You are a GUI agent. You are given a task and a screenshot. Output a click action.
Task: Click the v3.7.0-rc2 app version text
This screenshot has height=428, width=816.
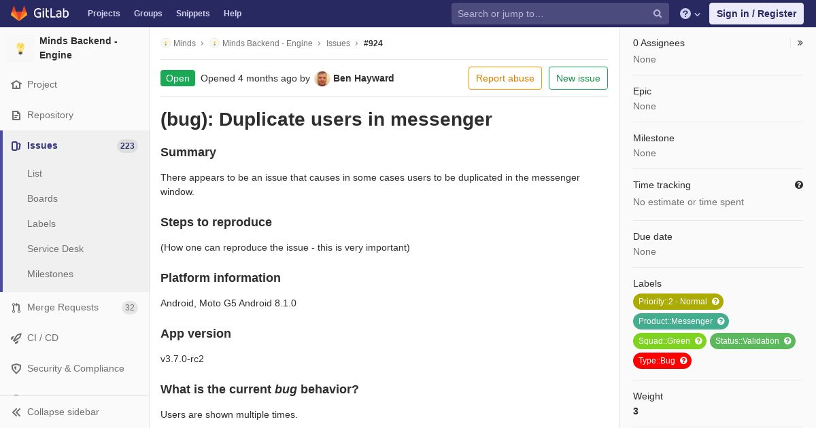click(x=182, y=359)
